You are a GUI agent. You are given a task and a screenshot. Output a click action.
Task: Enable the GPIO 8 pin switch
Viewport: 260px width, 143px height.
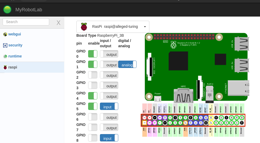coord(93,138)
